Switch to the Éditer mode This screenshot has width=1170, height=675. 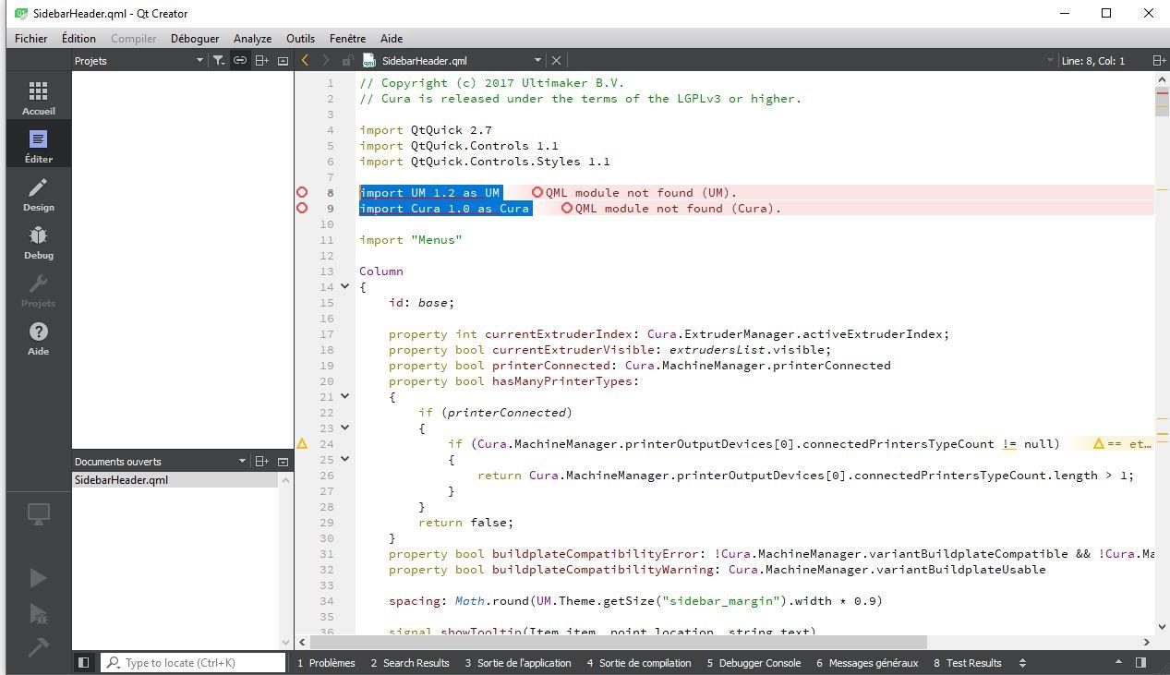point(38,145)
